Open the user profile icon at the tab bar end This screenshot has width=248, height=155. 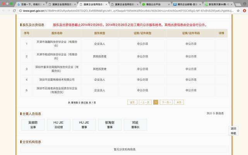245,4
